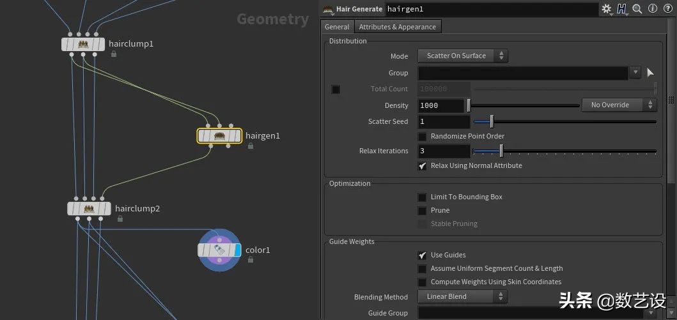Screen dimensions: 677x320
Task: Select the color1 node icon
Action: point(219,250)
